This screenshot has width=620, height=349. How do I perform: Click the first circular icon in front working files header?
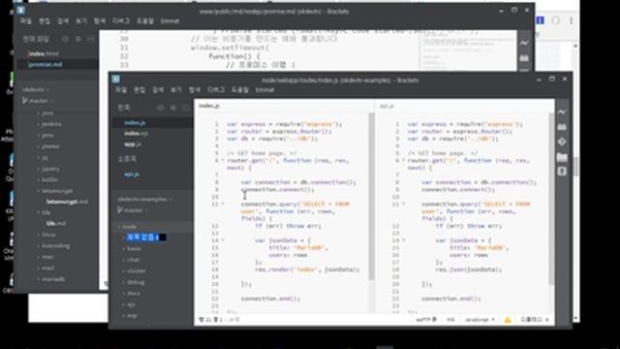(x=160, y=108)
